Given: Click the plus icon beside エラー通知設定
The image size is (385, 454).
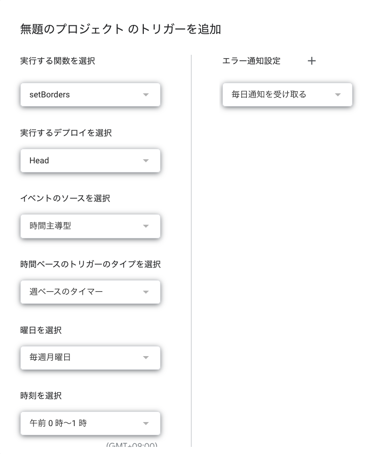Looking at the screenshot, I should click(x=312, y=61).
